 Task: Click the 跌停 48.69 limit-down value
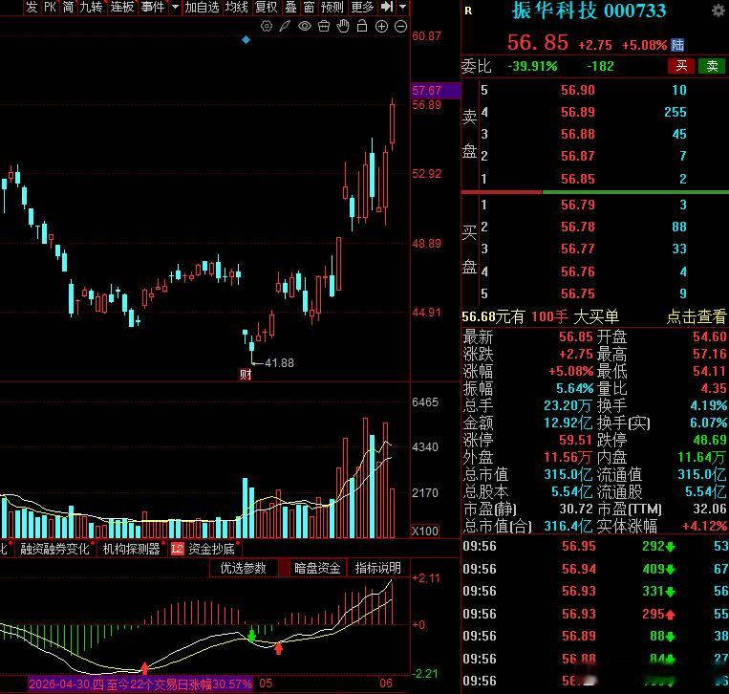pos(710,440)
